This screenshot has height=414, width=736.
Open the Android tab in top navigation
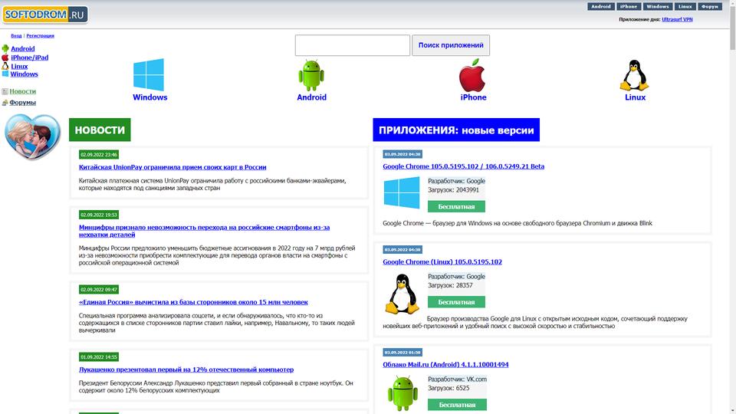(x=601, y=7)
